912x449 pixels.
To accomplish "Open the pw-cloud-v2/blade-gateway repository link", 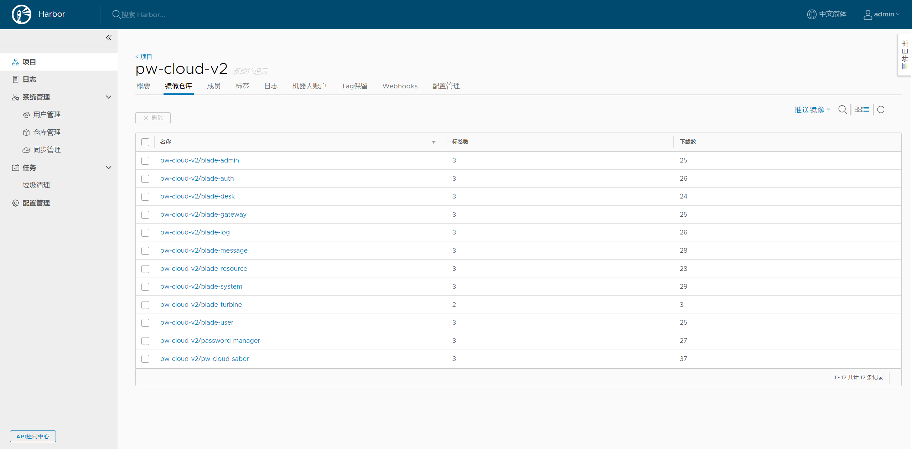I will pos(203,215).
